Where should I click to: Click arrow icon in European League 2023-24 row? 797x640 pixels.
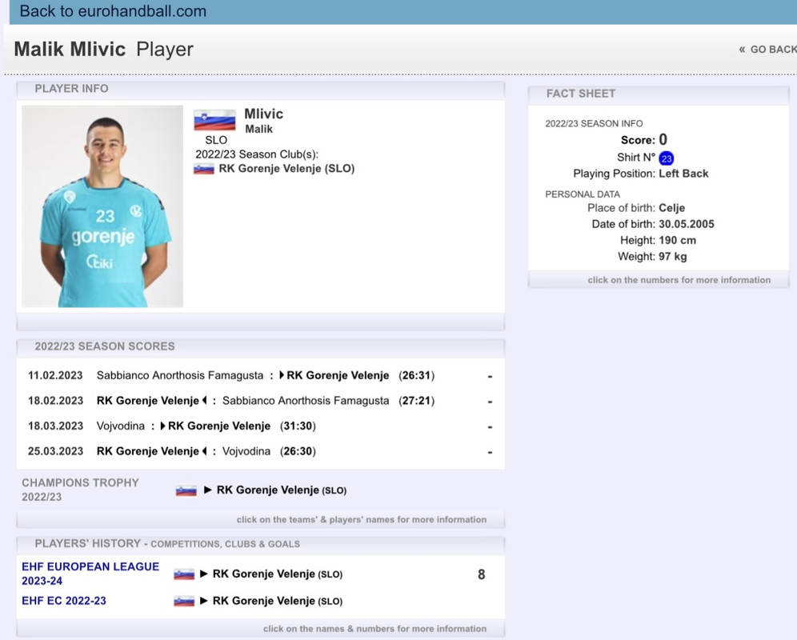tap(204, 574)
